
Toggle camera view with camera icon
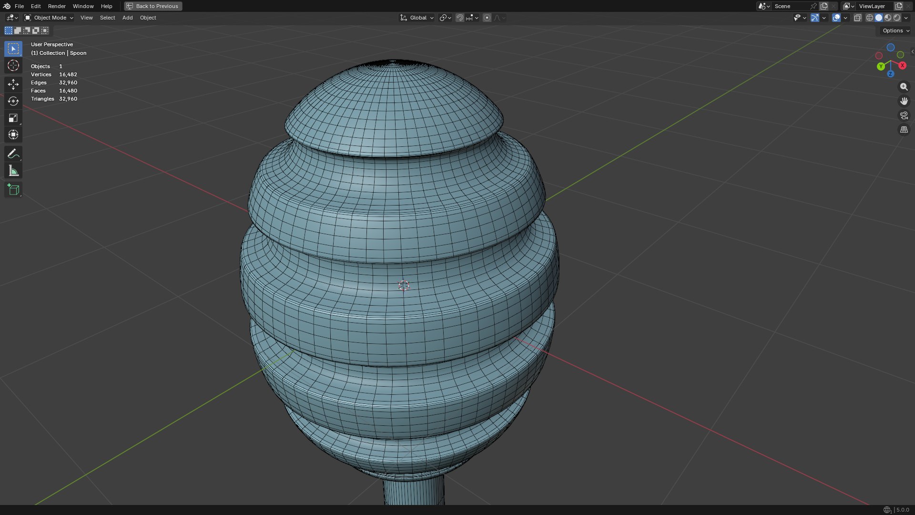pyautogui.click(x=904, y=115)
